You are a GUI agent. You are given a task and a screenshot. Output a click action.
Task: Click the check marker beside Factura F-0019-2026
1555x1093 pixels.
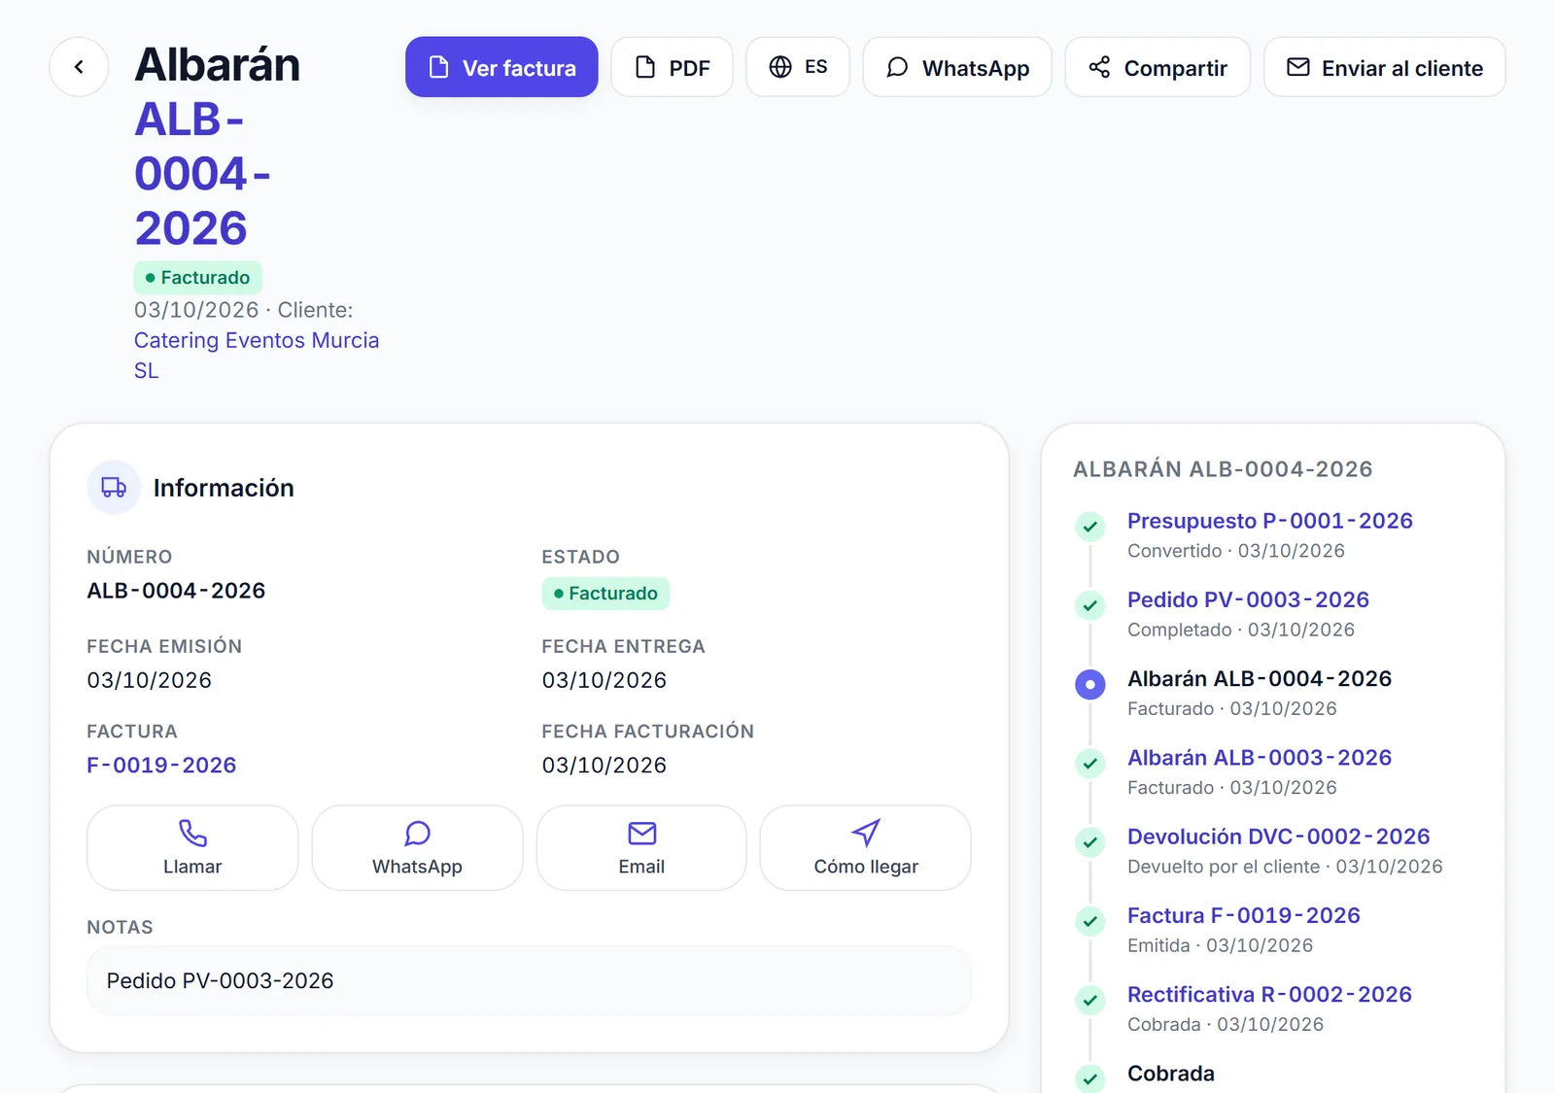tap(1090, 921)
